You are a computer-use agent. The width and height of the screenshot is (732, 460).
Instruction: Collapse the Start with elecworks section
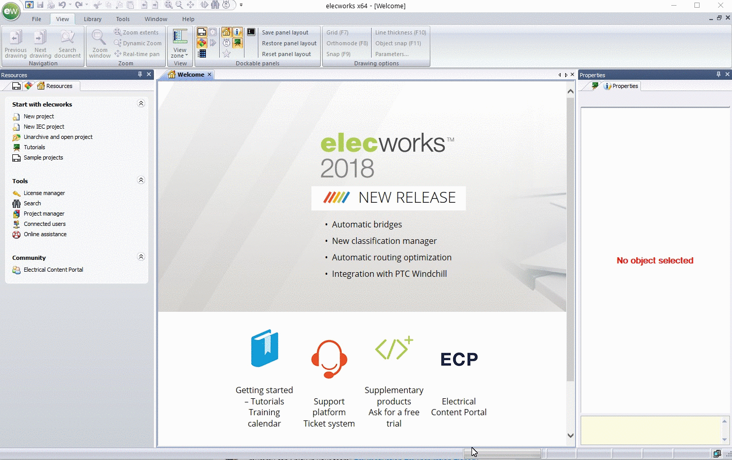pos(141,103)
